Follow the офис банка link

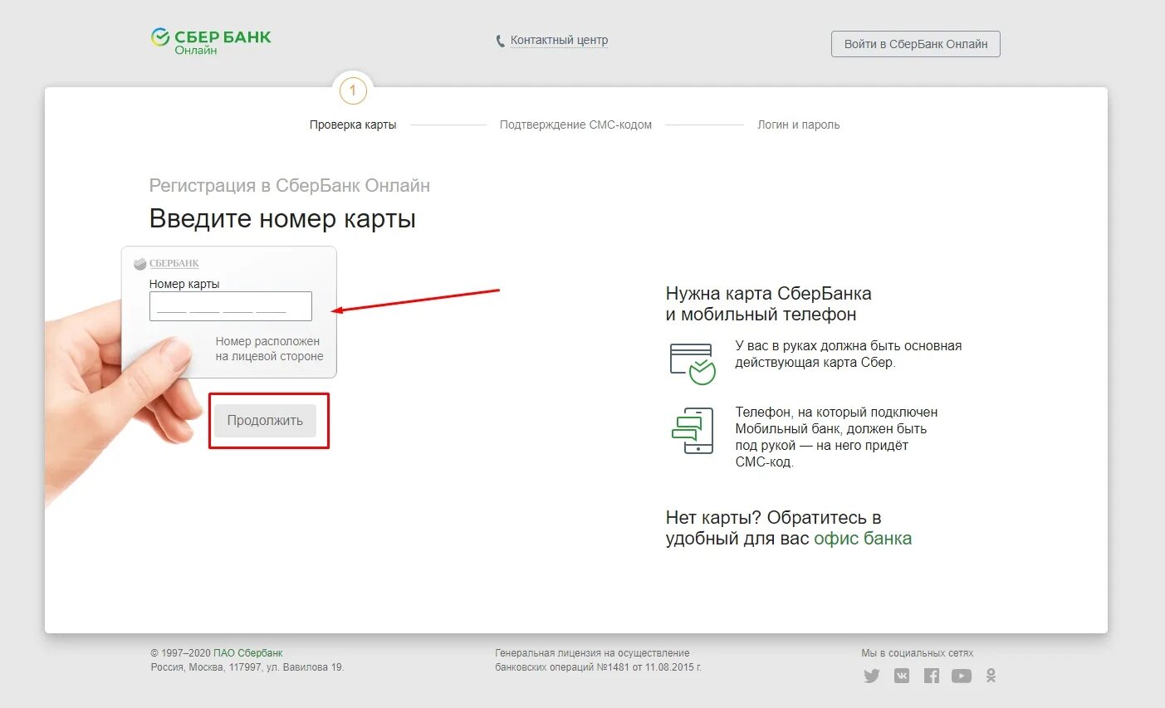863,539
